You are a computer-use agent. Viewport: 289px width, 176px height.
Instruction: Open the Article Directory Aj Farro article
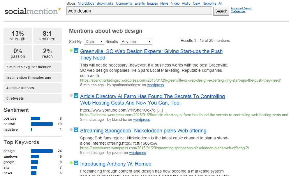(152, 100)
